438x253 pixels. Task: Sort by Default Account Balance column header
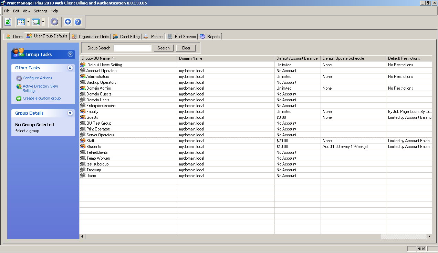[298, 58]
